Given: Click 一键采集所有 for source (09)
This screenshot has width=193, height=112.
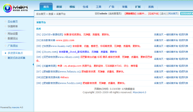Looking at the screenshot, I should [x=171, y=83].
